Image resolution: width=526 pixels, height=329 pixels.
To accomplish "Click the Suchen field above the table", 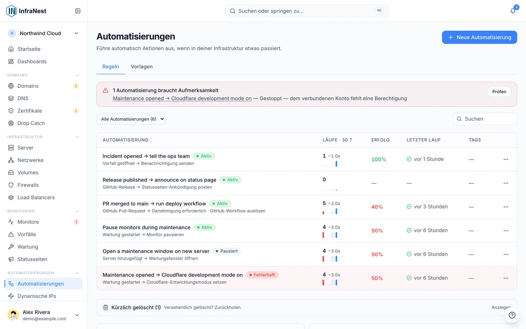I will point(485,119).
